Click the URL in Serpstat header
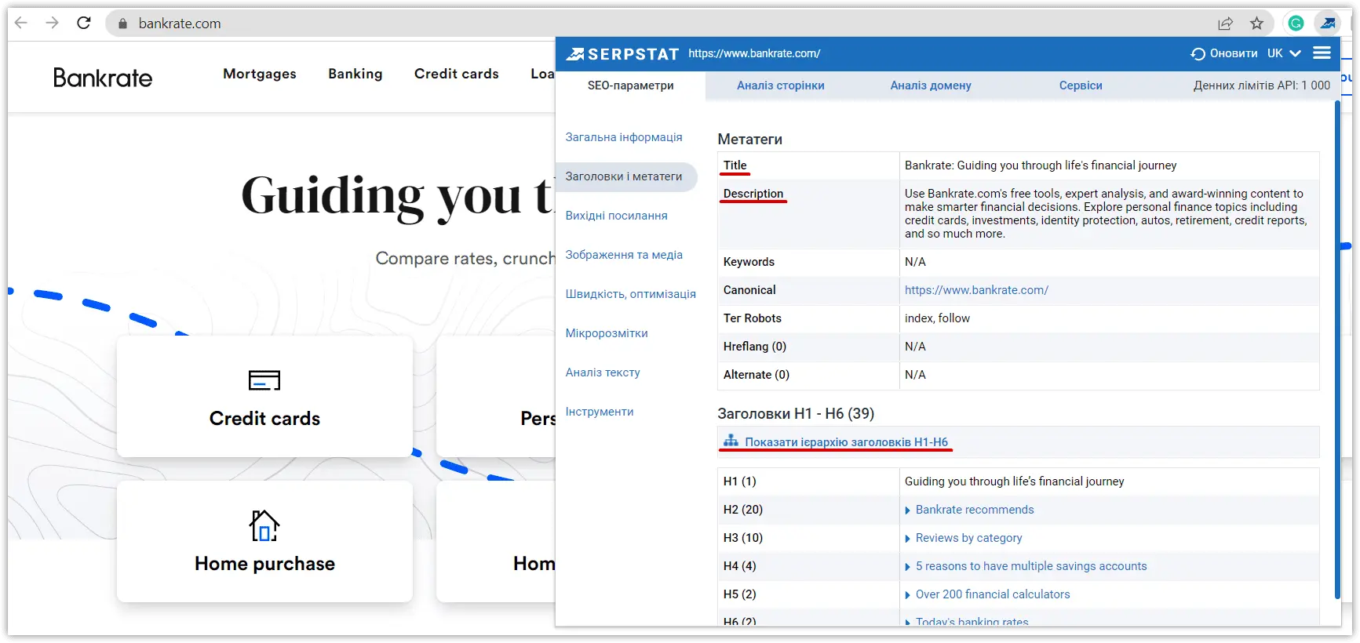Viewport: 1360px width, 643px height. [x=754, y=53]
